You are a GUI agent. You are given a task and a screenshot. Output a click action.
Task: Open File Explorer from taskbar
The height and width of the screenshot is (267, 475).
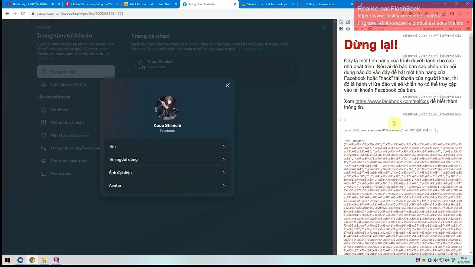(44, 260)
